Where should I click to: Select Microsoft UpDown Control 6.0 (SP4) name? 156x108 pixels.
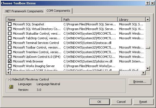click(x=37, y=57)
